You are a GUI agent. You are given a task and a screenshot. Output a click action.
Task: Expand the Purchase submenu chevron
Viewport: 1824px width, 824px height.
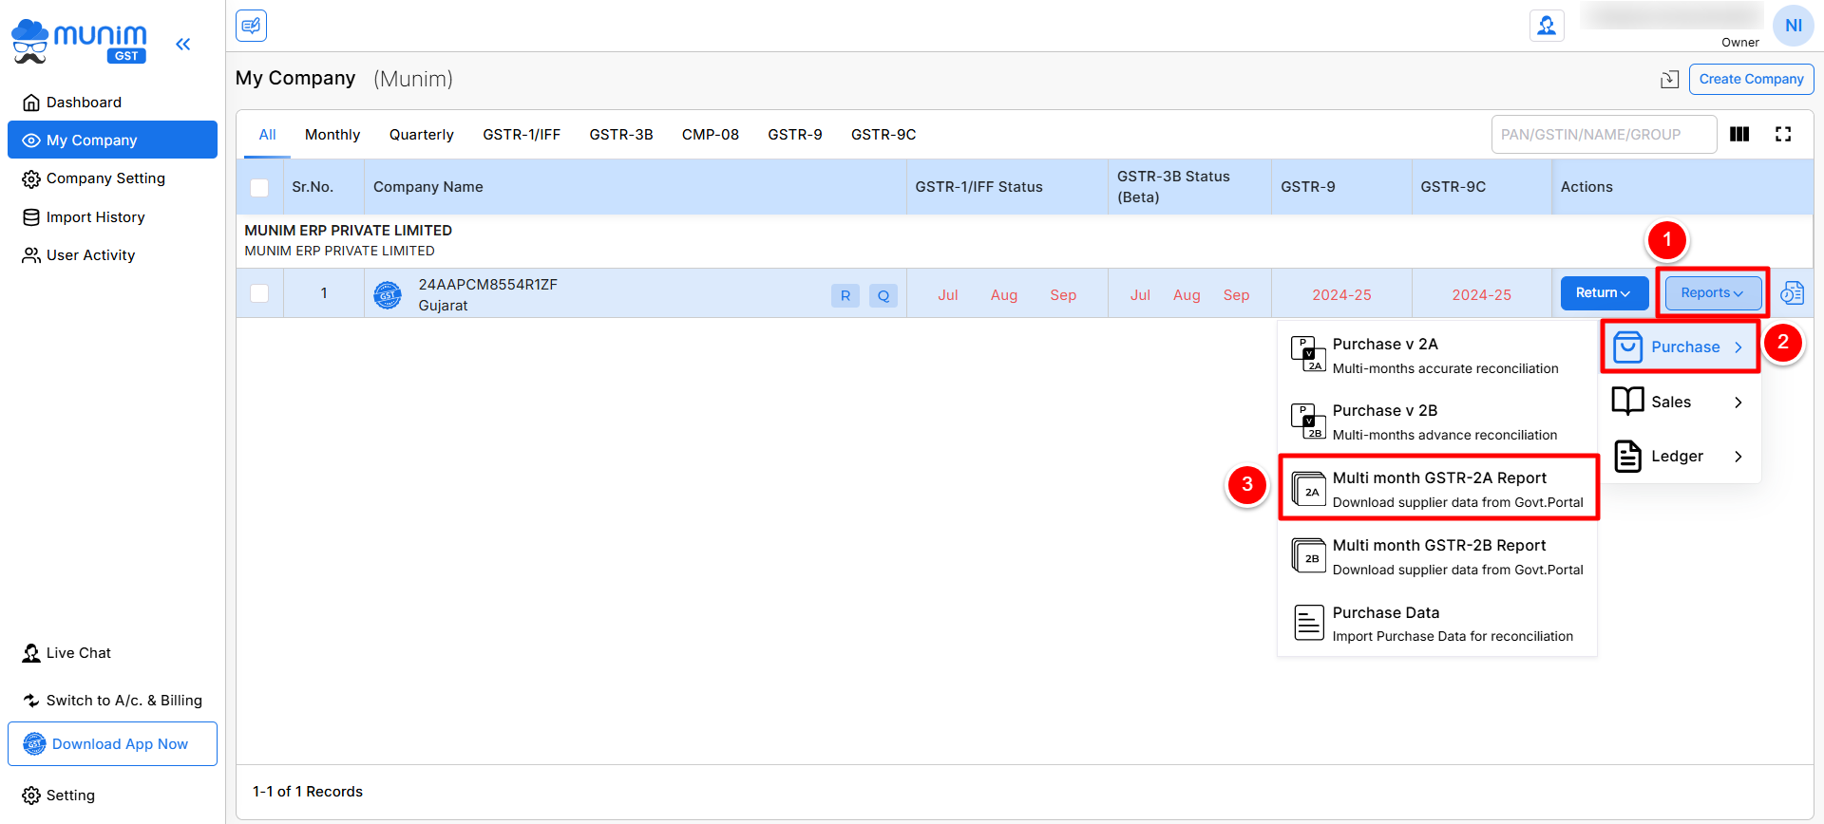(1738, 347)
